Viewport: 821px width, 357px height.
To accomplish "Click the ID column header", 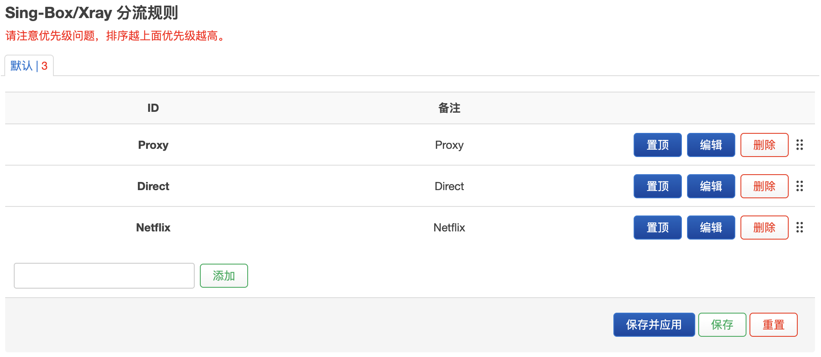I will tap(153, 108).
